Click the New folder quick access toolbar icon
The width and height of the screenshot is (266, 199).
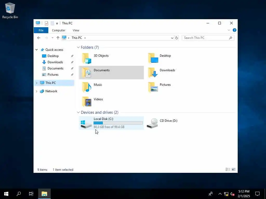coord(52,23)
